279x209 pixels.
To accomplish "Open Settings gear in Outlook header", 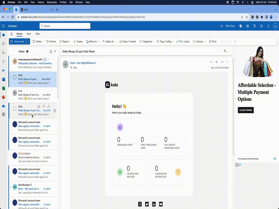I will [x=261, y=26].
